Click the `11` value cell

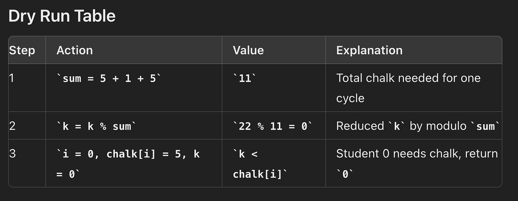coord(245,78)
